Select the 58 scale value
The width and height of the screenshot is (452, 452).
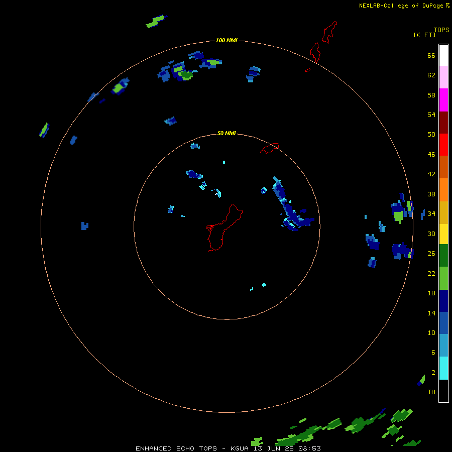point(431,95)
